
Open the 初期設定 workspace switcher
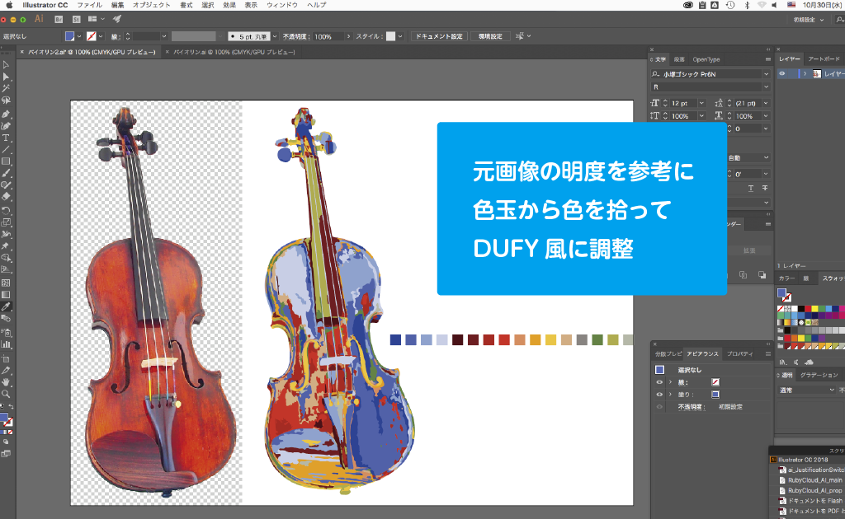[809, 20]
